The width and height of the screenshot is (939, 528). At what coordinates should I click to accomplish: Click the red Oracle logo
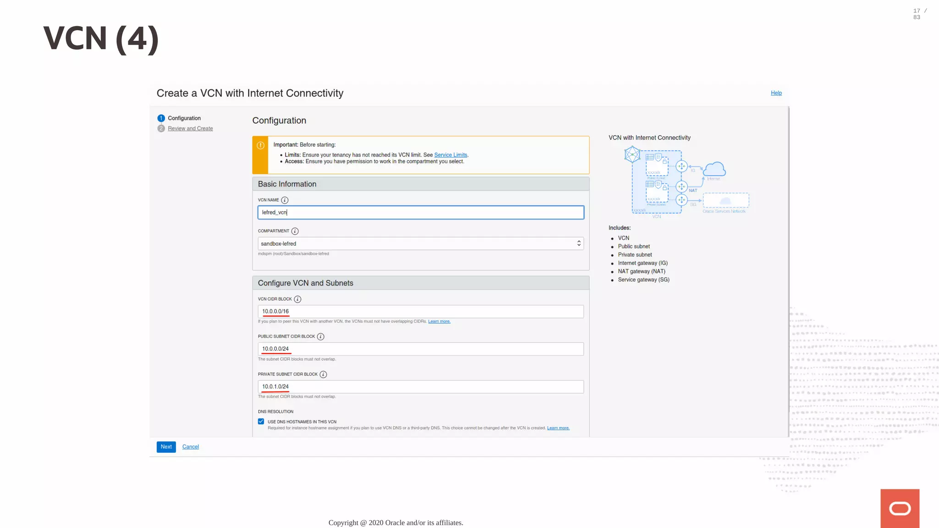coord(900,508)
